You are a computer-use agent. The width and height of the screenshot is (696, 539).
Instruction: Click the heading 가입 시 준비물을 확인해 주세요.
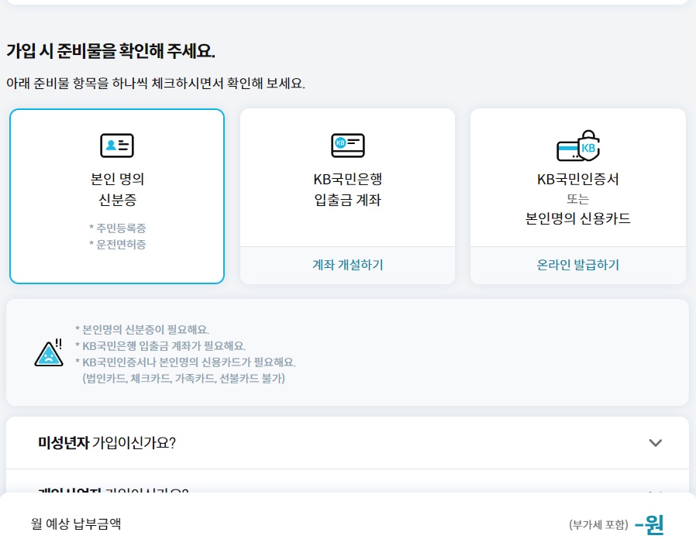tap(111, 51)
